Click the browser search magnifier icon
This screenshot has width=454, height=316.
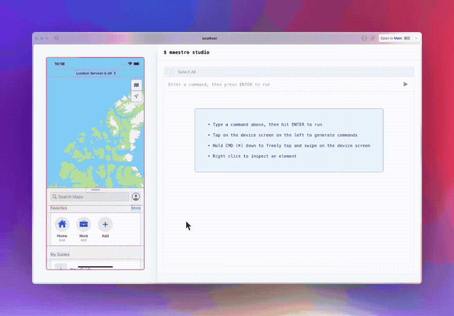pyautogui.click(x=57, y=38)
